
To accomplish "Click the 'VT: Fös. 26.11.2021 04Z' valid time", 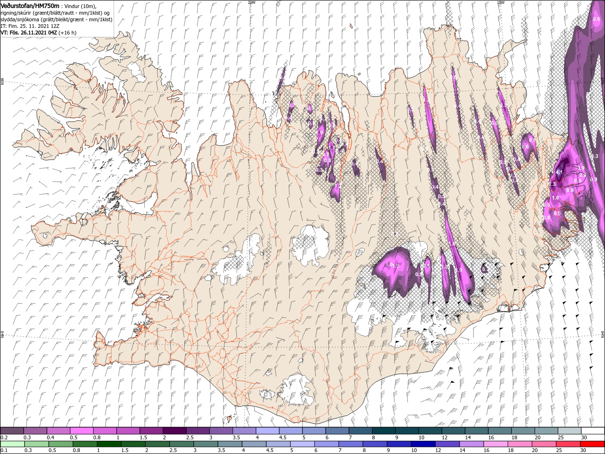I will point(29,33).
